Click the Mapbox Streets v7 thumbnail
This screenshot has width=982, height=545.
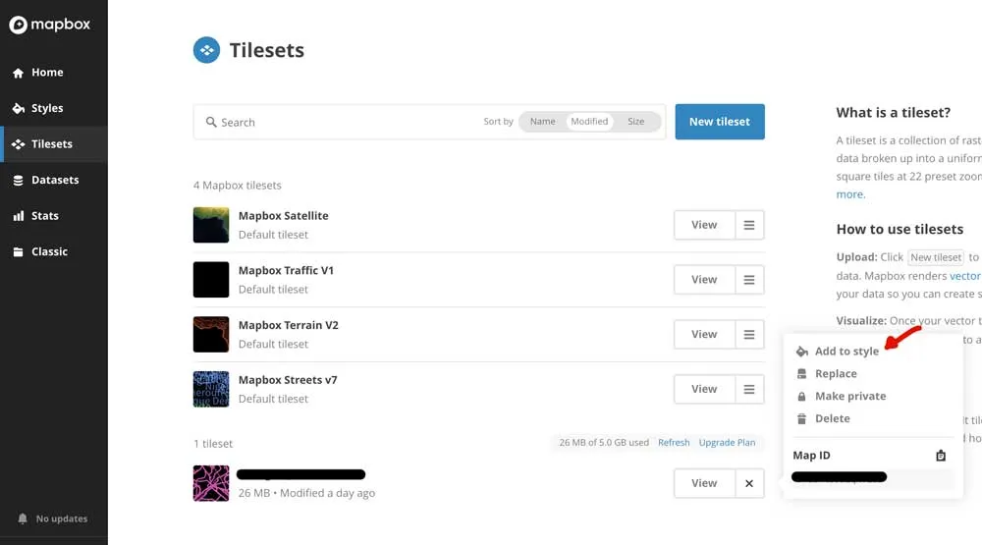tap(211, 389)
